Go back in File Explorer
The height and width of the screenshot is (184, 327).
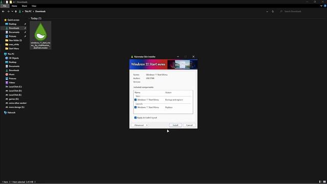pos(3,11)
